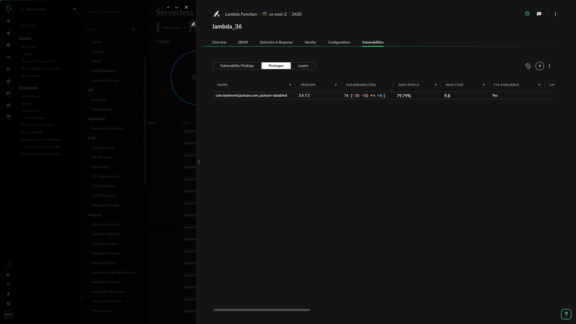576x324 pixels.
Task: Sort by the Max EPSS column
Action: 409,85
